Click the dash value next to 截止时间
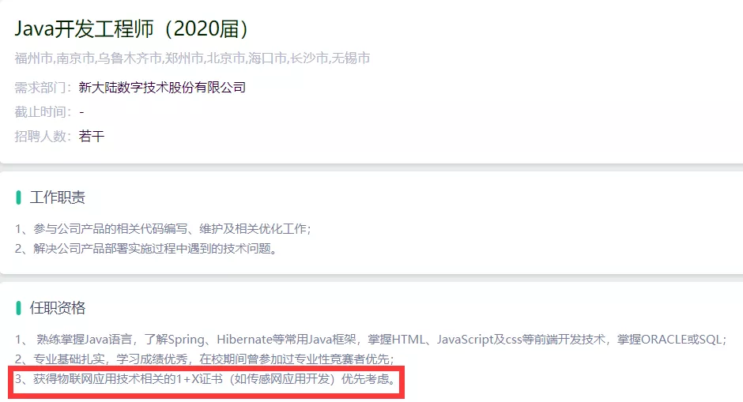The image size is (743, 402). point(81,113)
